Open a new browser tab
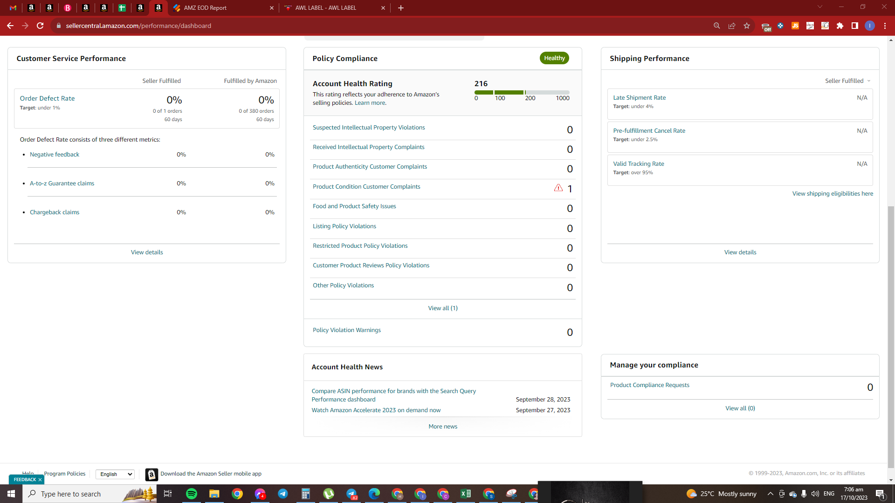Viewport: 895px width, 503px height. [x=401, y=8]
